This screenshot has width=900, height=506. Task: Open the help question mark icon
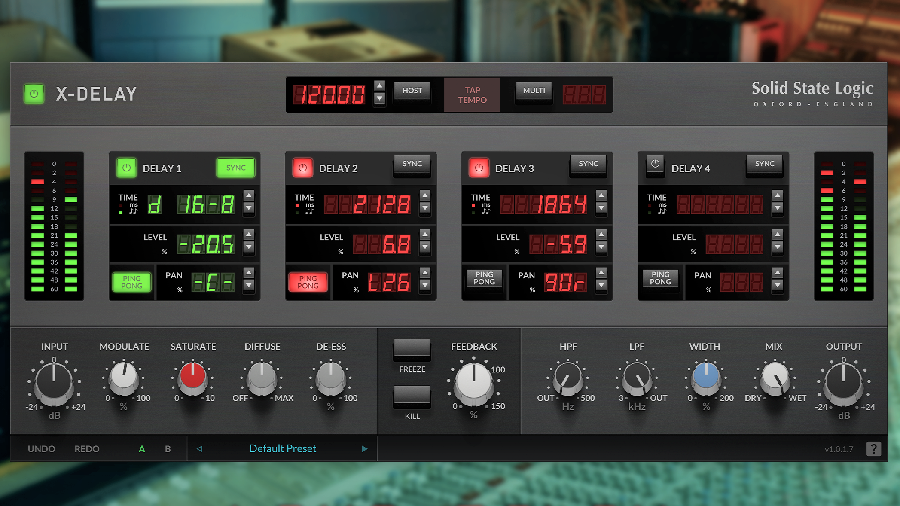(873, 449)
